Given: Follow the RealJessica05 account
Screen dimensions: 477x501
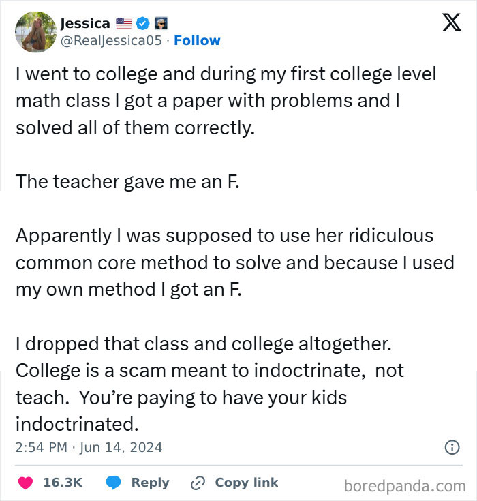Looking at the screenshot, I should 197,41.
